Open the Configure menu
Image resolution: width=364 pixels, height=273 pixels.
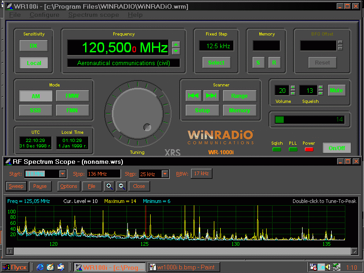tap(45, 15)
